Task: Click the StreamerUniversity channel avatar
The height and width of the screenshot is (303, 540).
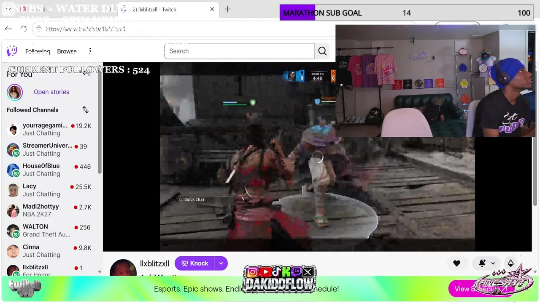Action: (x=13, y=149)
